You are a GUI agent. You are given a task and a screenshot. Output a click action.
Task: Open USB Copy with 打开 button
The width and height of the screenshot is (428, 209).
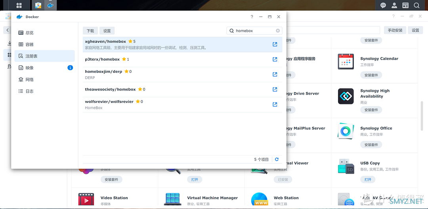click(368, 180)
